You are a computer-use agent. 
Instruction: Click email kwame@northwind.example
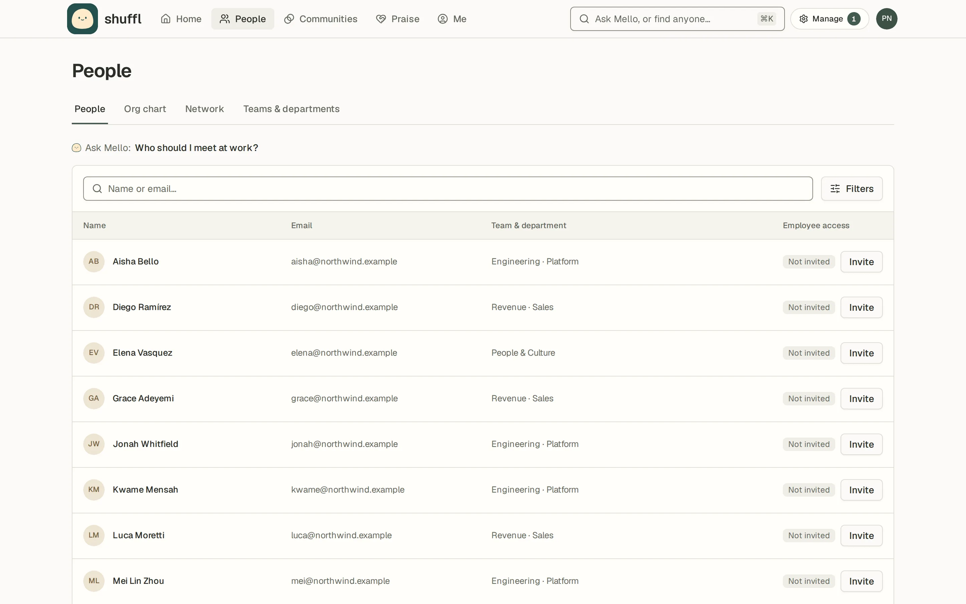point(348,490)
